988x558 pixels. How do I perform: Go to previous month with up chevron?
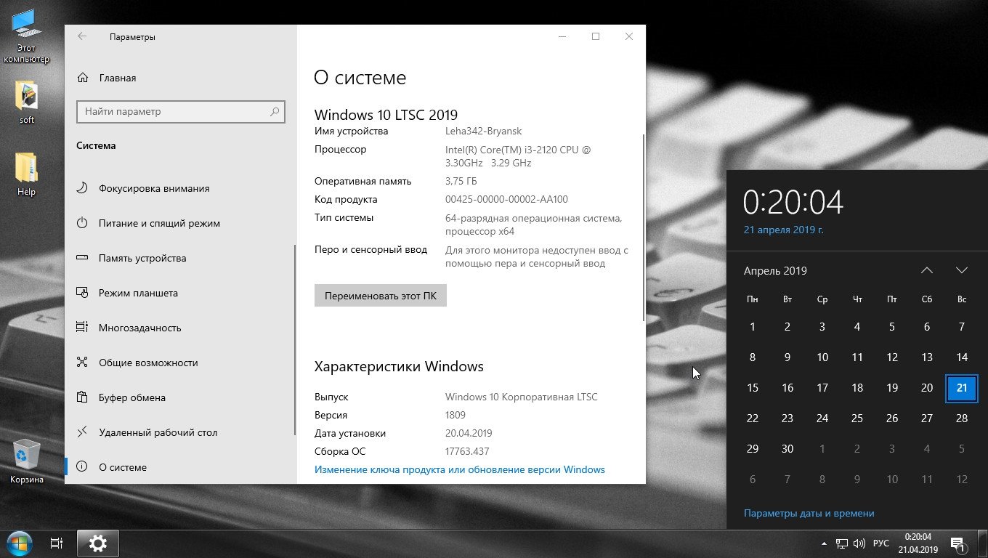[x=927, y=270]
